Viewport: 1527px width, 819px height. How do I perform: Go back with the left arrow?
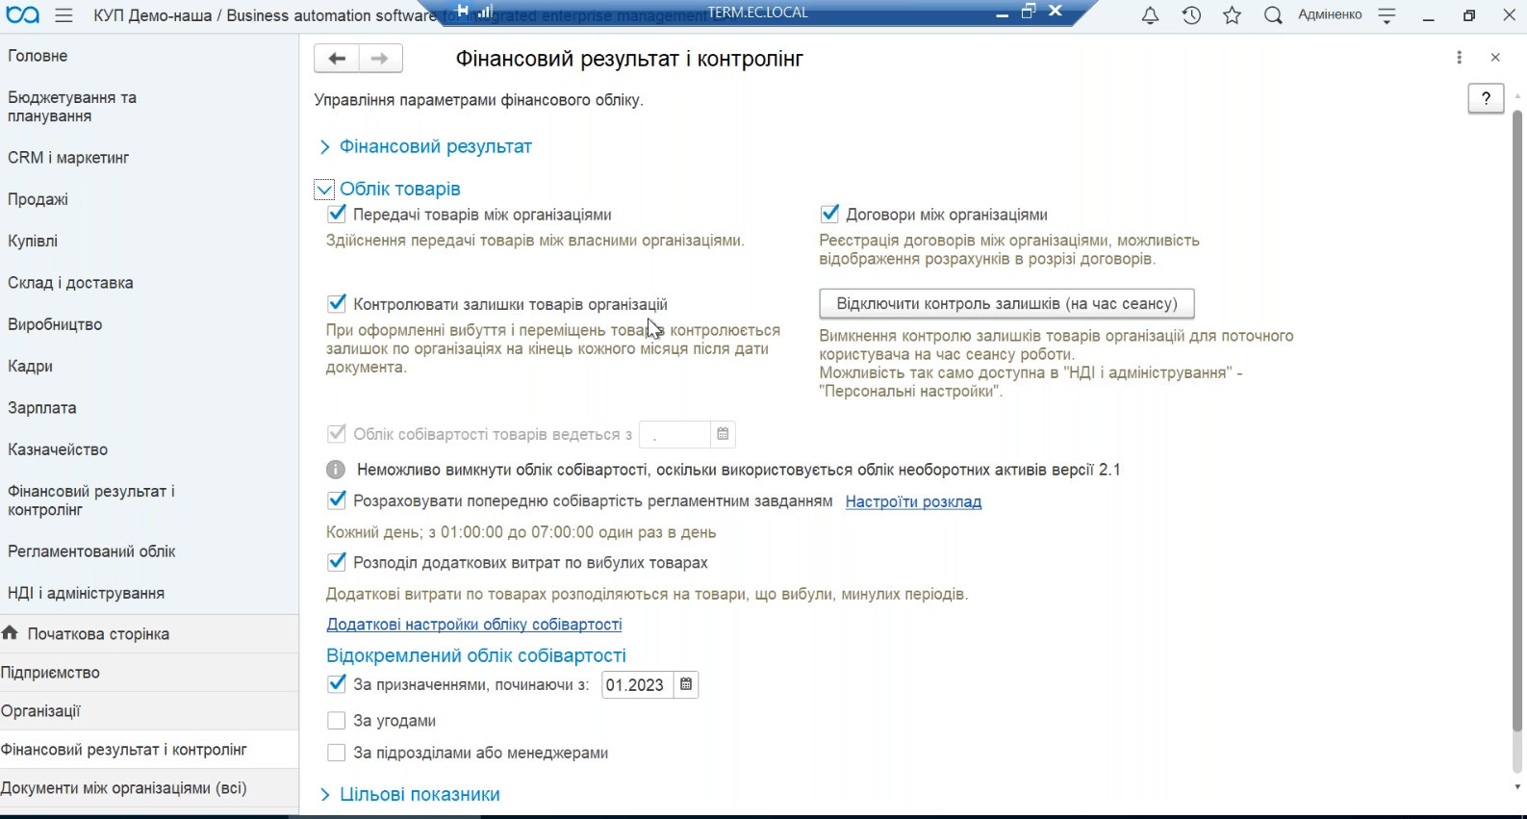click(337, 59)
